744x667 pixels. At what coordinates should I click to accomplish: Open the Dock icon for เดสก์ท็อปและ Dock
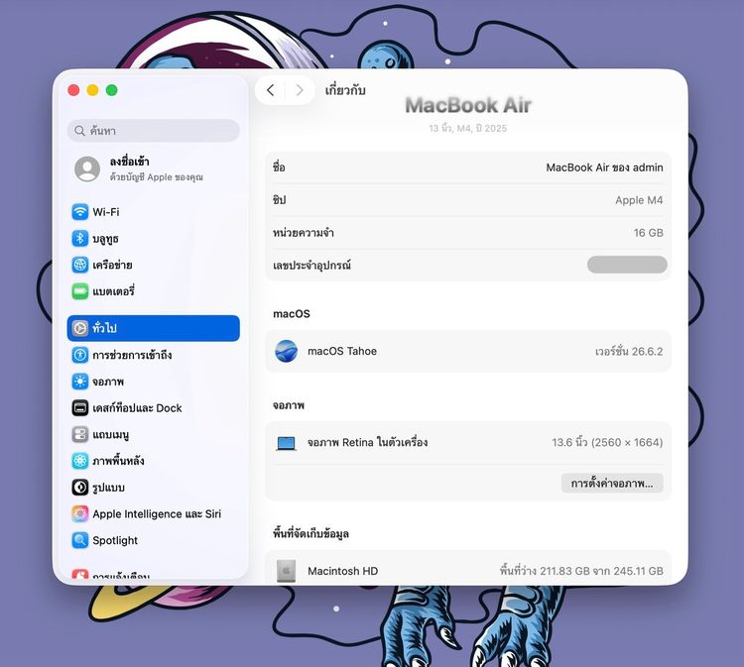(79, 407)
